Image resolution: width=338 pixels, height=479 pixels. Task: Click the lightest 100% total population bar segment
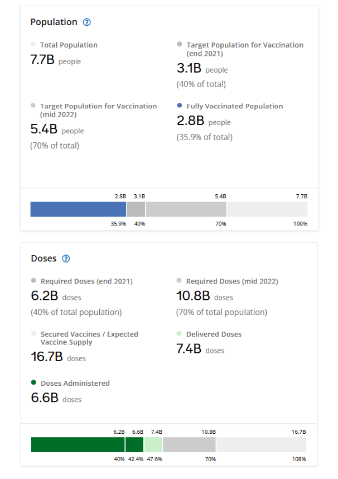point(267,209)
